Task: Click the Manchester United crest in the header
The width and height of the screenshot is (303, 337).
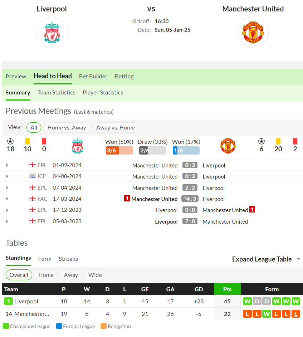Action: [253, 33]
